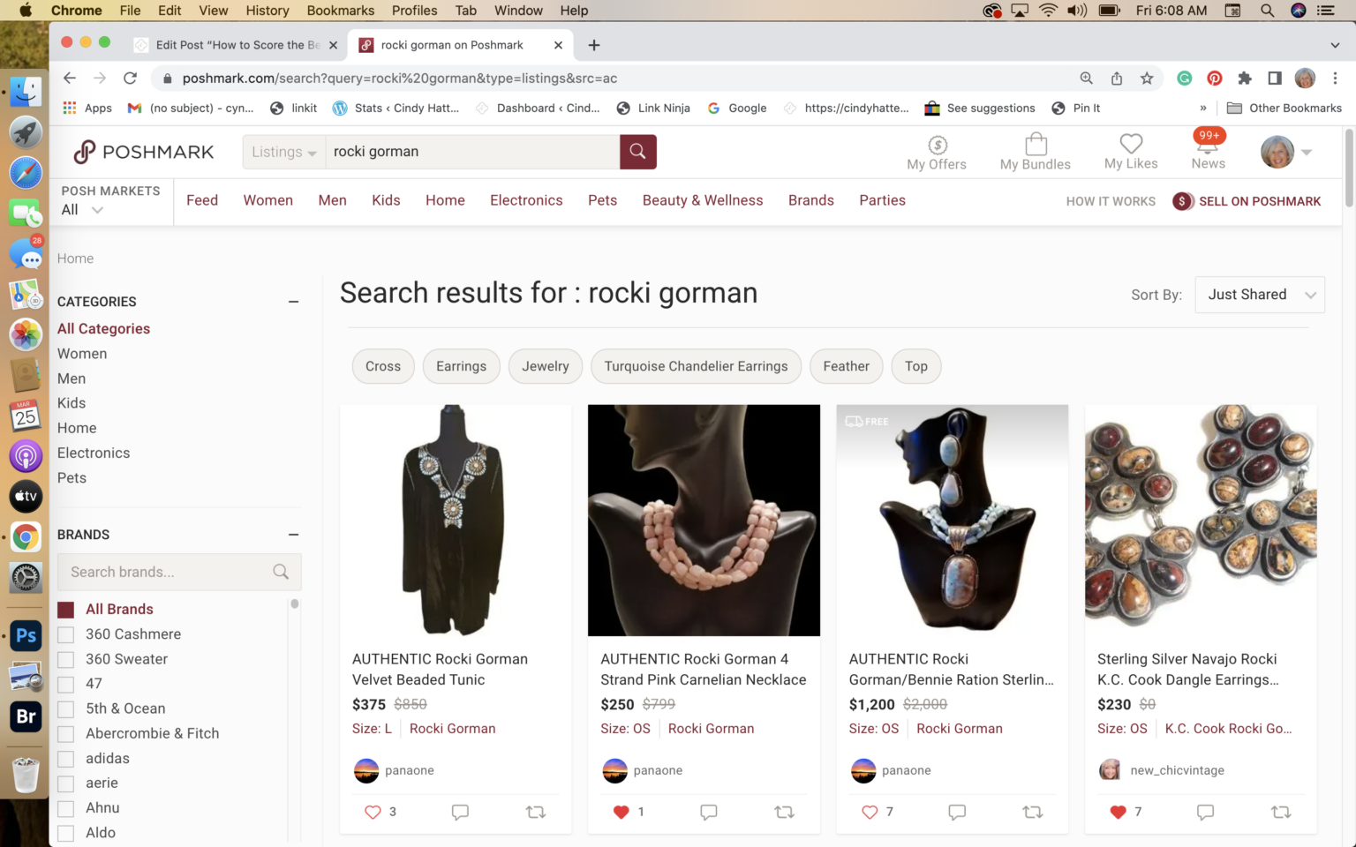Filter by Turquoise Chandelier Earrings chip
Screen dimensions: 1356x847
696,366
